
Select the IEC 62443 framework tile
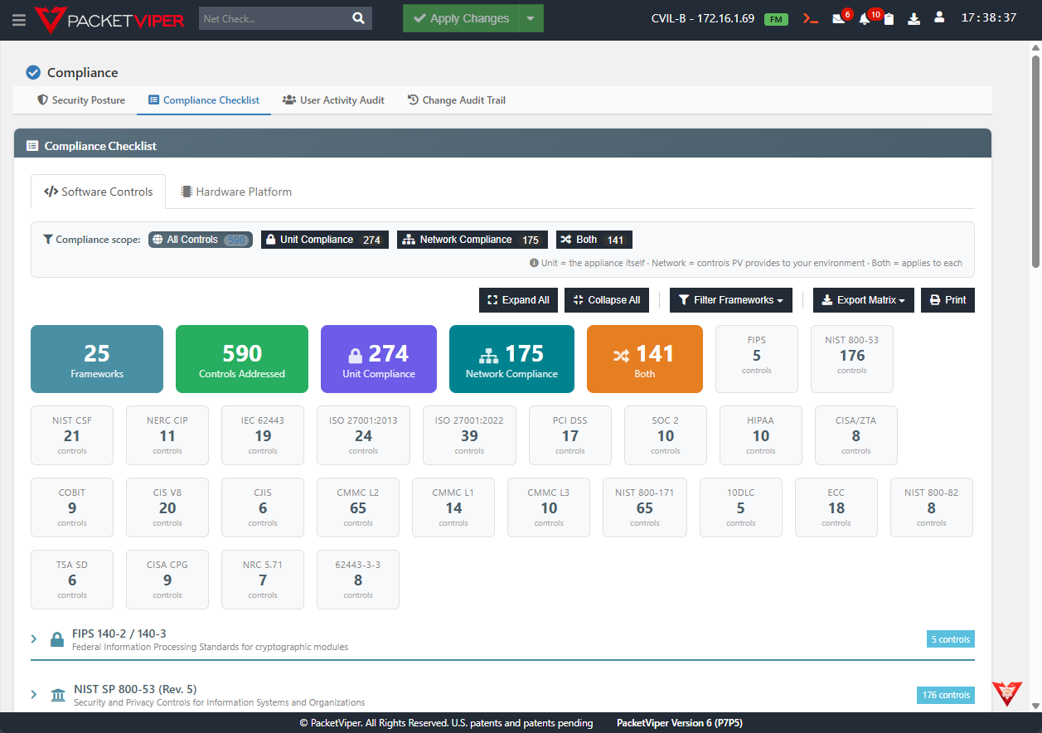point(263,435)
